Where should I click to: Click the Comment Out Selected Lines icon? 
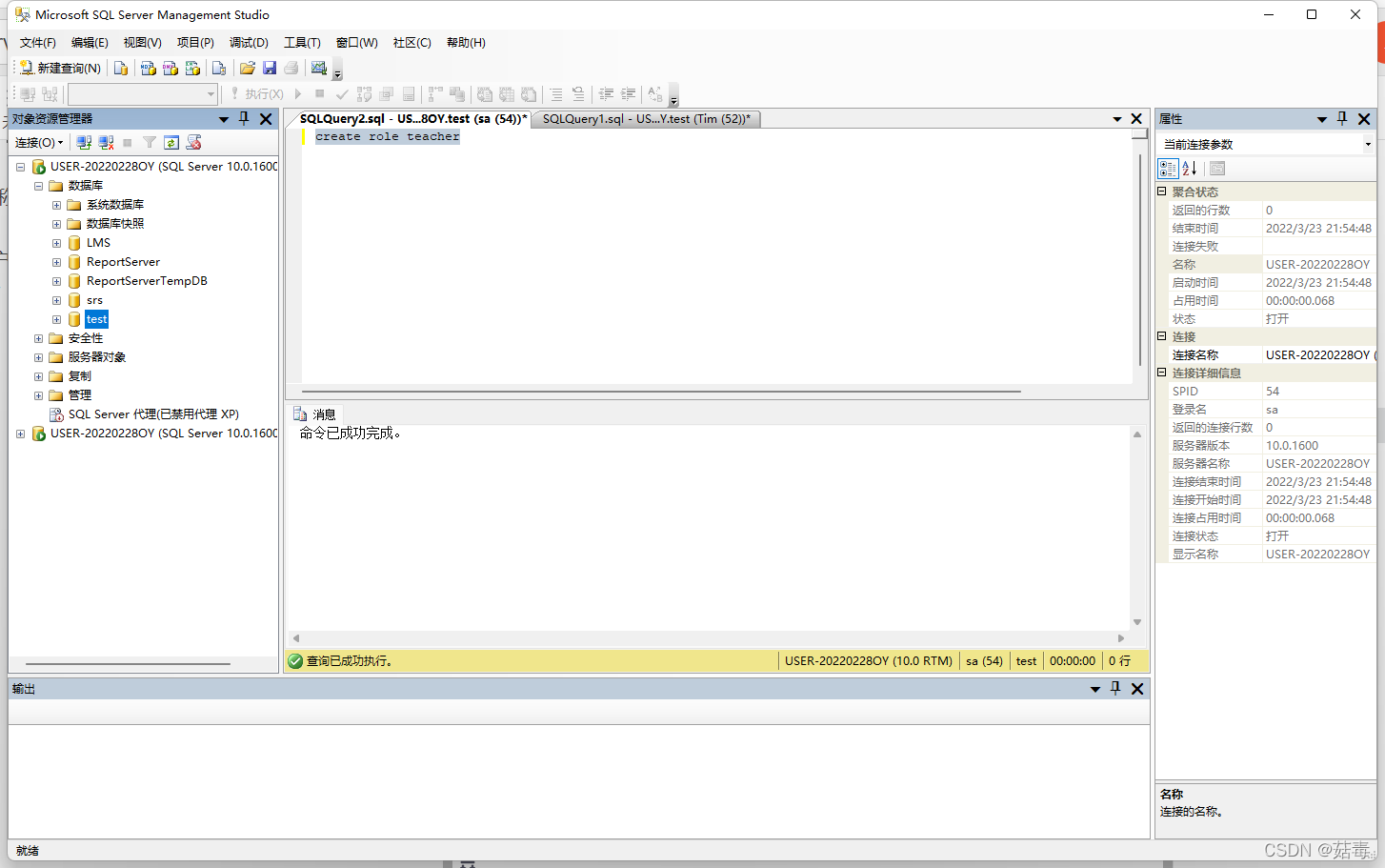556,94
